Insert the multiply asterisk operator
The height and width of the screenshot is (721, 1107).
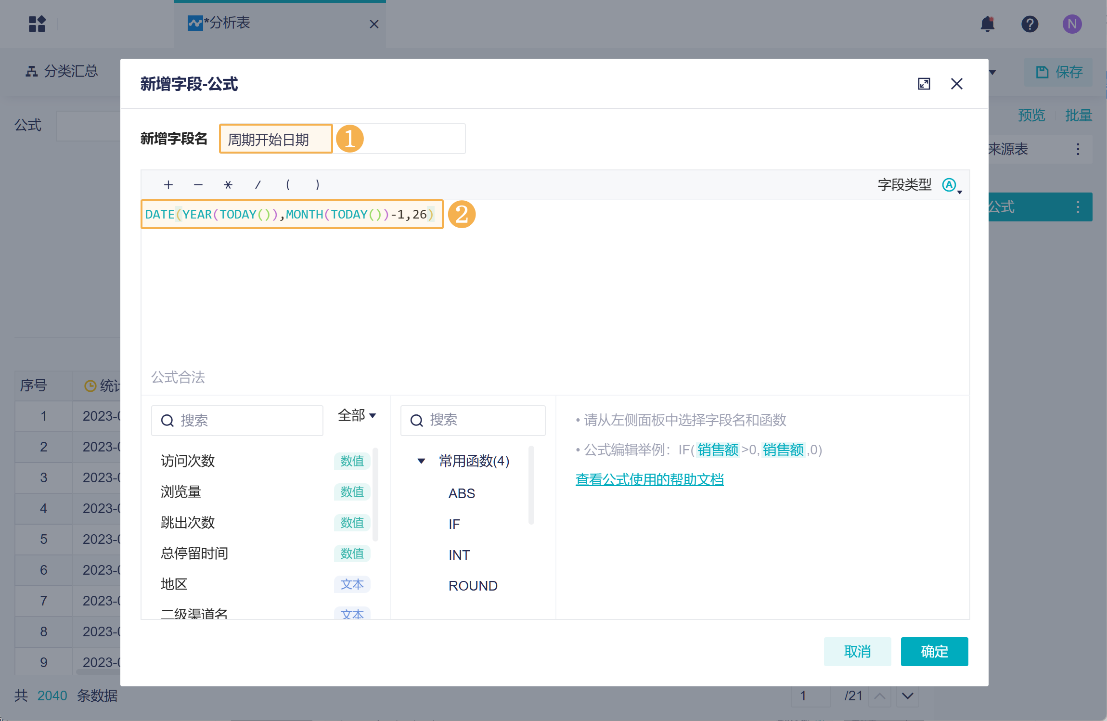[228, 185]
